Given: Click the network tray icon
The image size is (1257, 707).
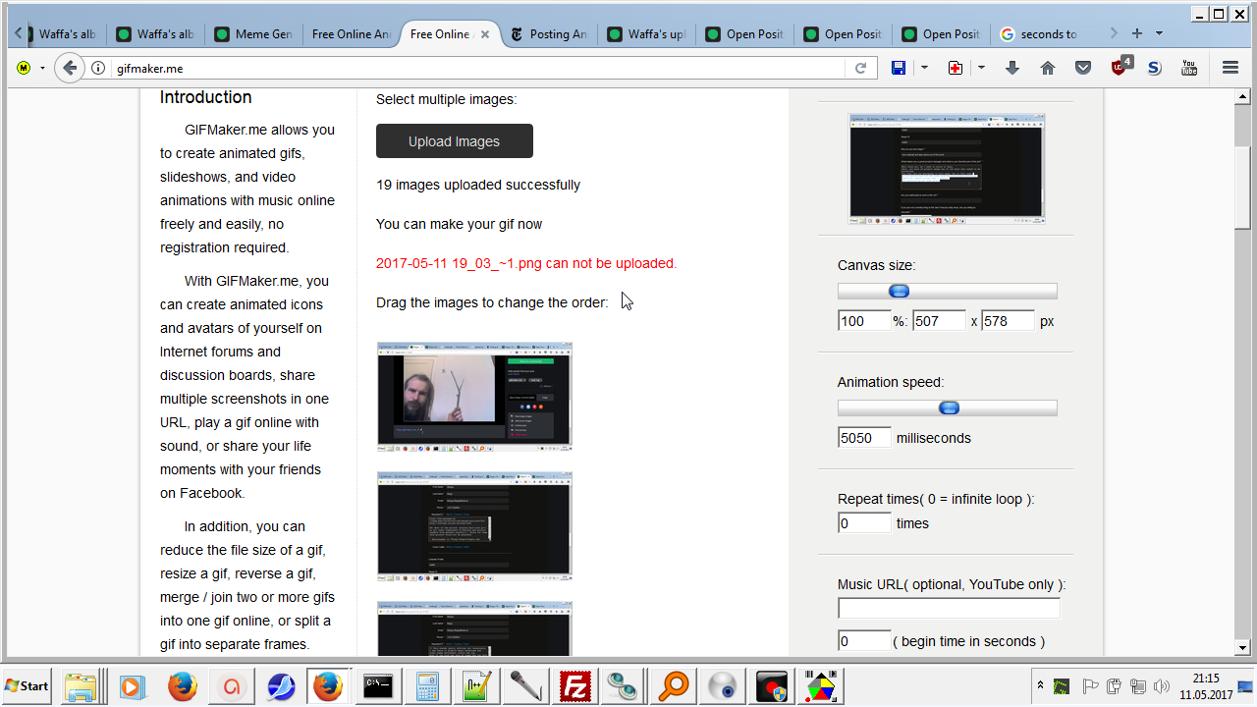Looking at the screenshot, I should (x=1138, y=685).
